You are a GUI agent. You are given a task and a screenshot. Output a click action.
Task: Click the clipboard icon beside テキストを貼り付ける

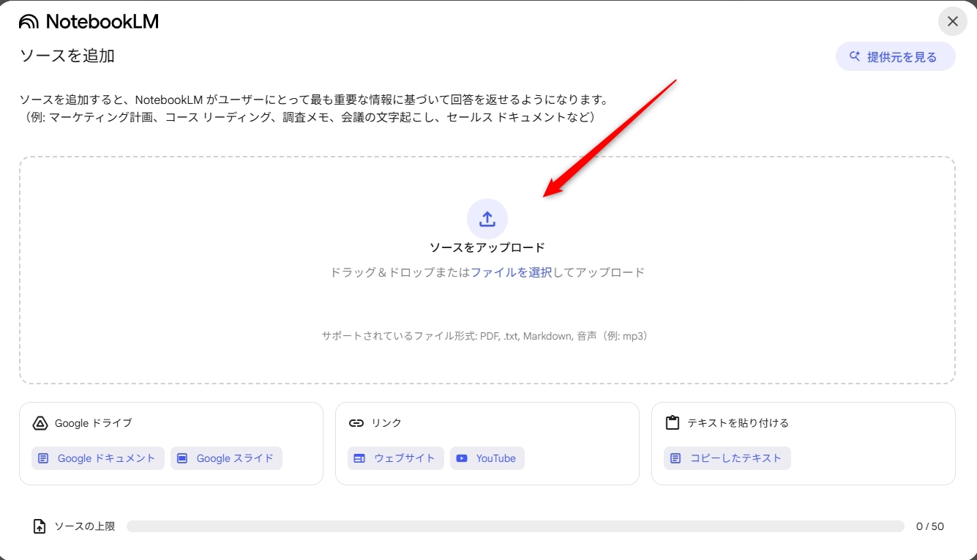[x=673, y=423]
